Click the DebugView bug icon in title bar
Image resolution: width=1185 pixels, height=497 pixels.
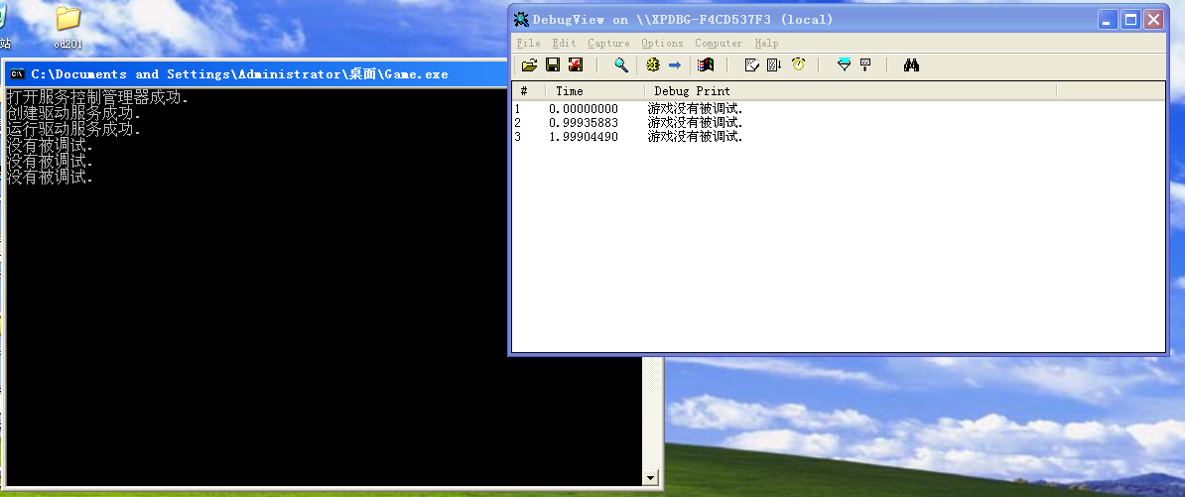(521, 20)
